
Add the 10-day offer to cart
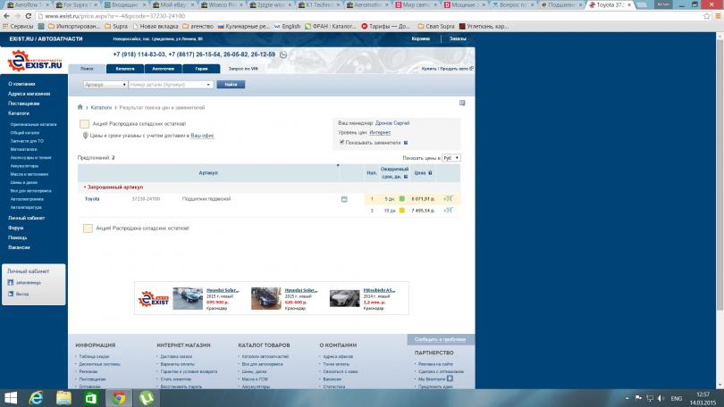pos(448,210)
